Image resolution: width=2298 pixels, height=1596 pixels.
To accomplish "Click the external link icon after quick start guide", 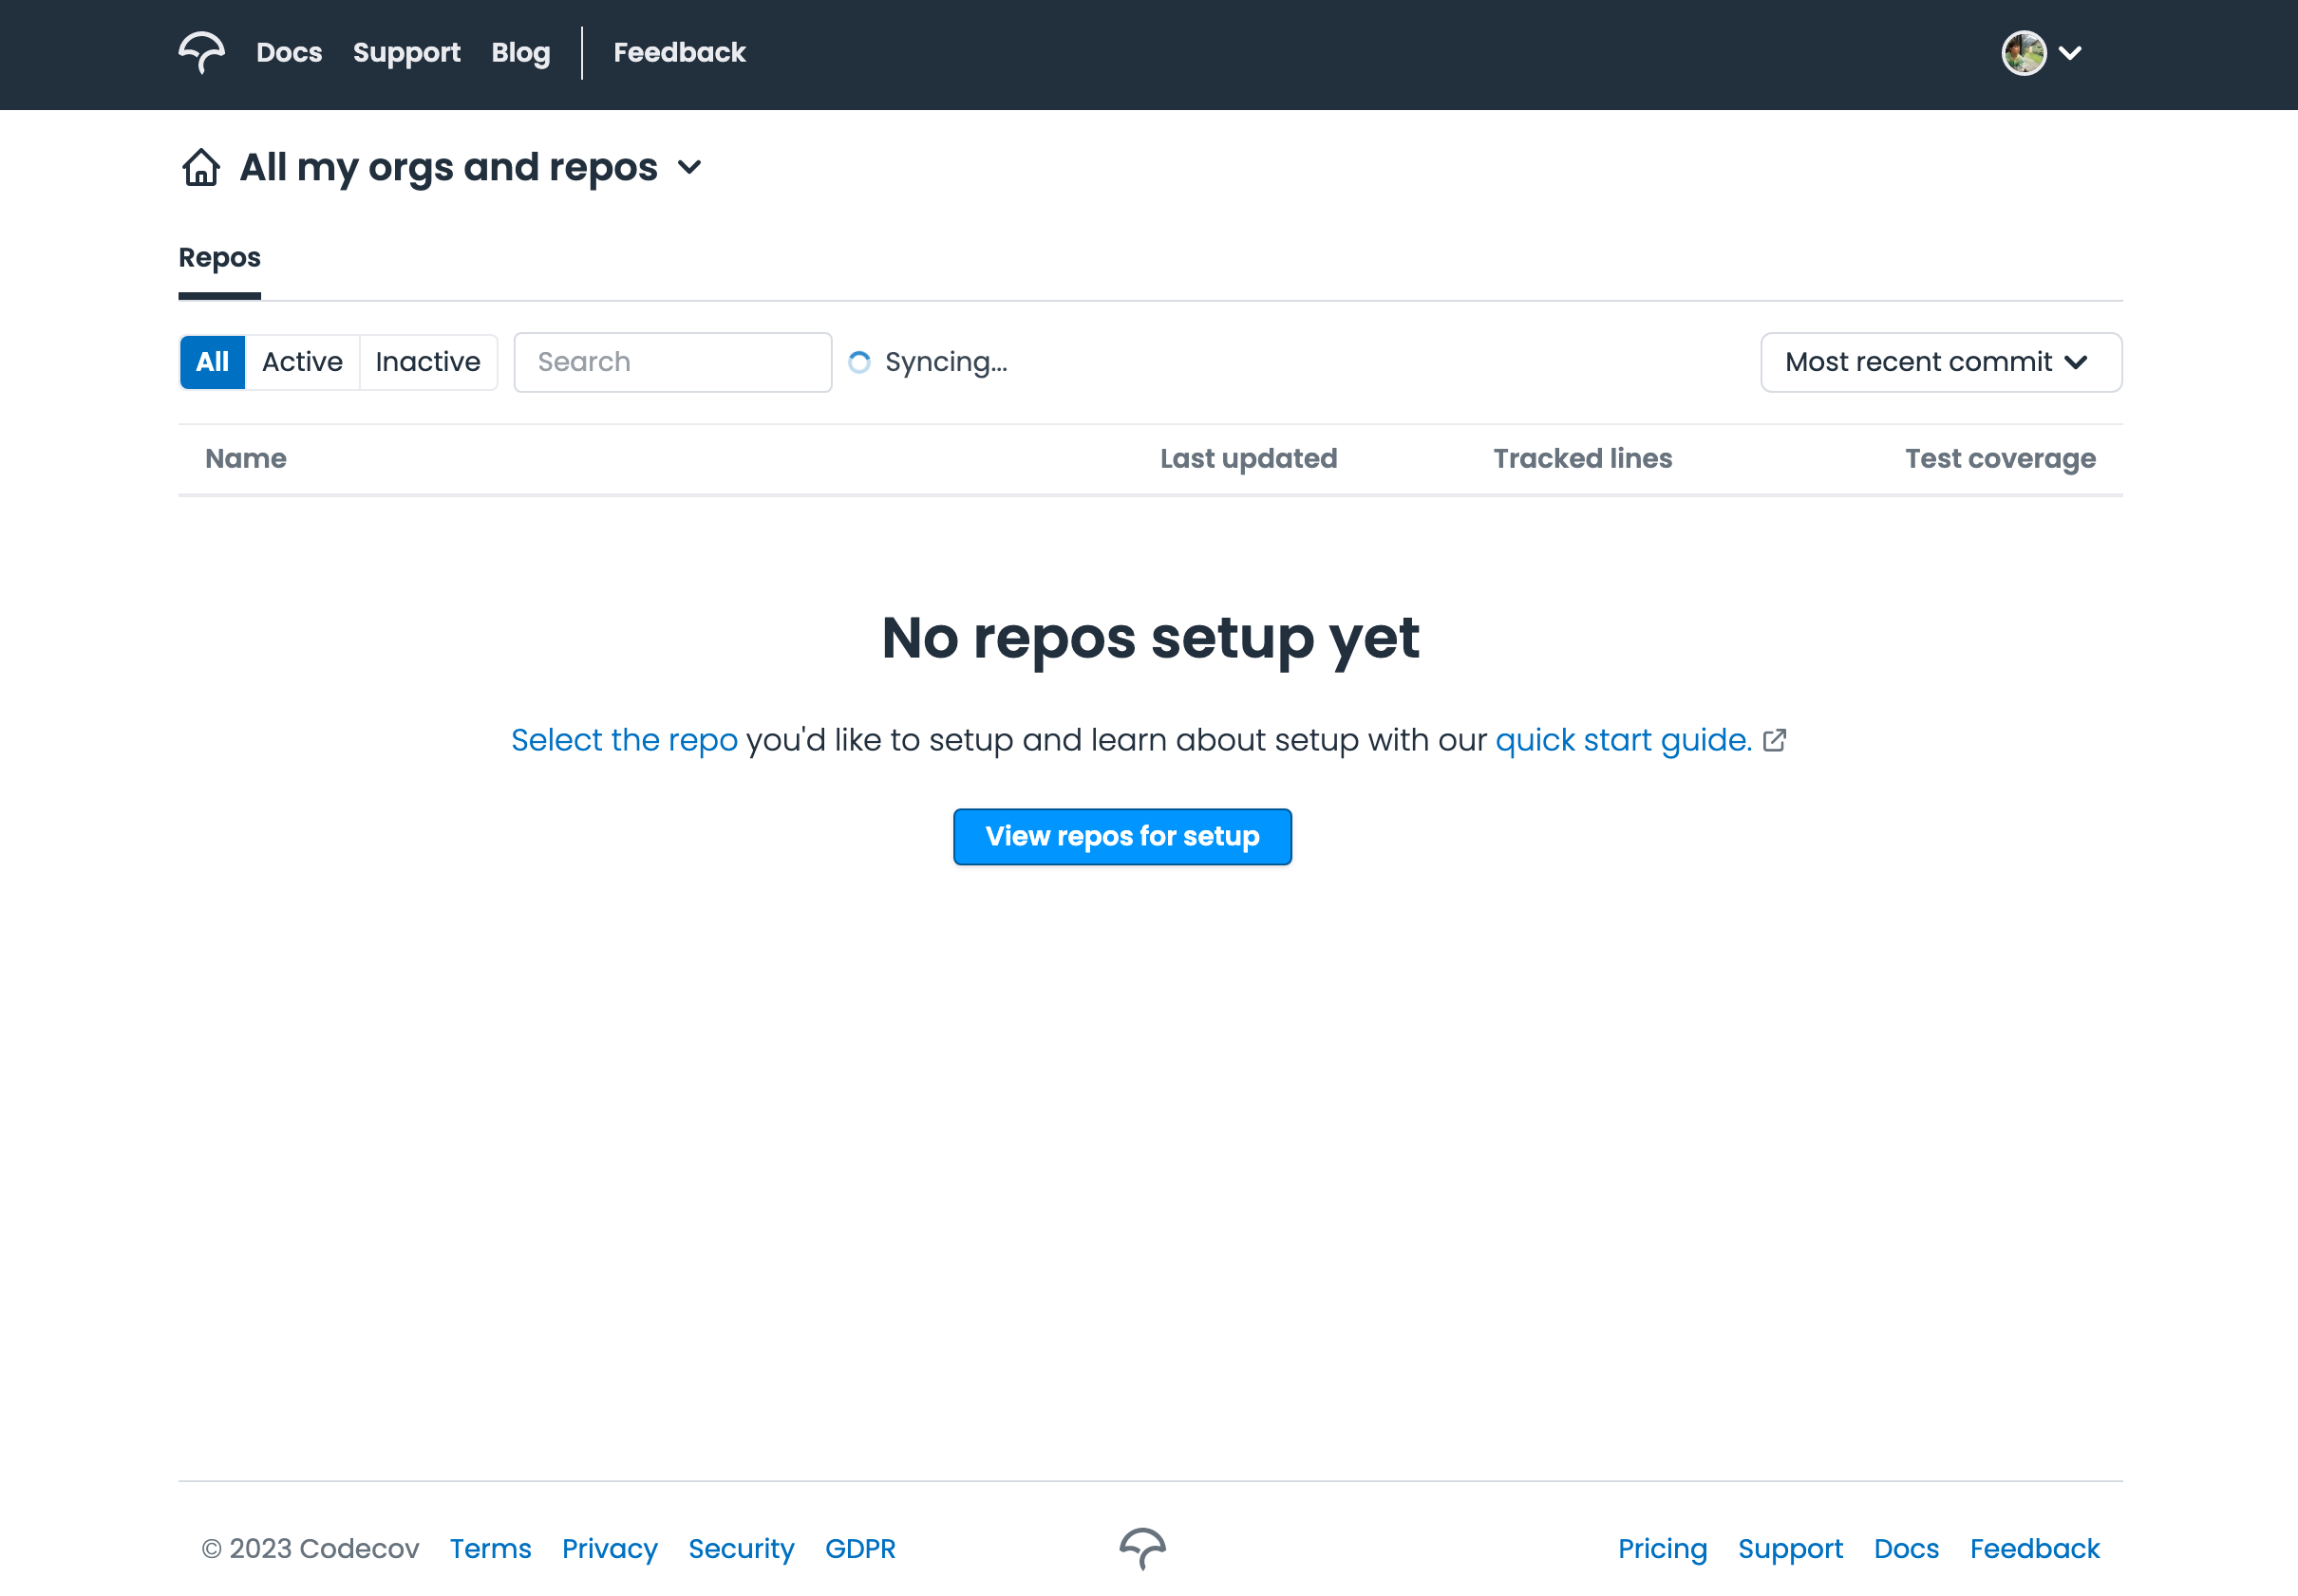I will coord(1774,740).
